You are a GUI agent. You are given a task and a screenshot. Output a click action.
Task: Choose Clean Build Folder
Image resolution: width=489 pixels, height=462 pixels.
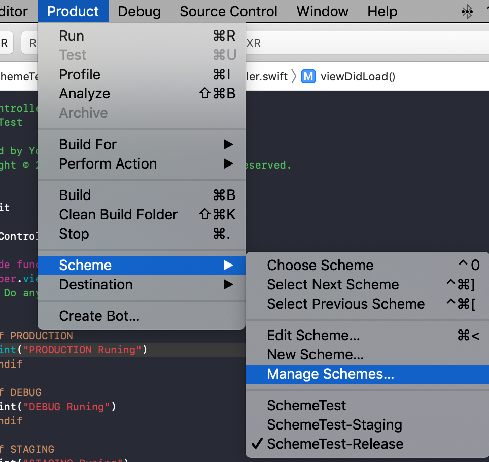pyautogui.click(x=118, y=214)
